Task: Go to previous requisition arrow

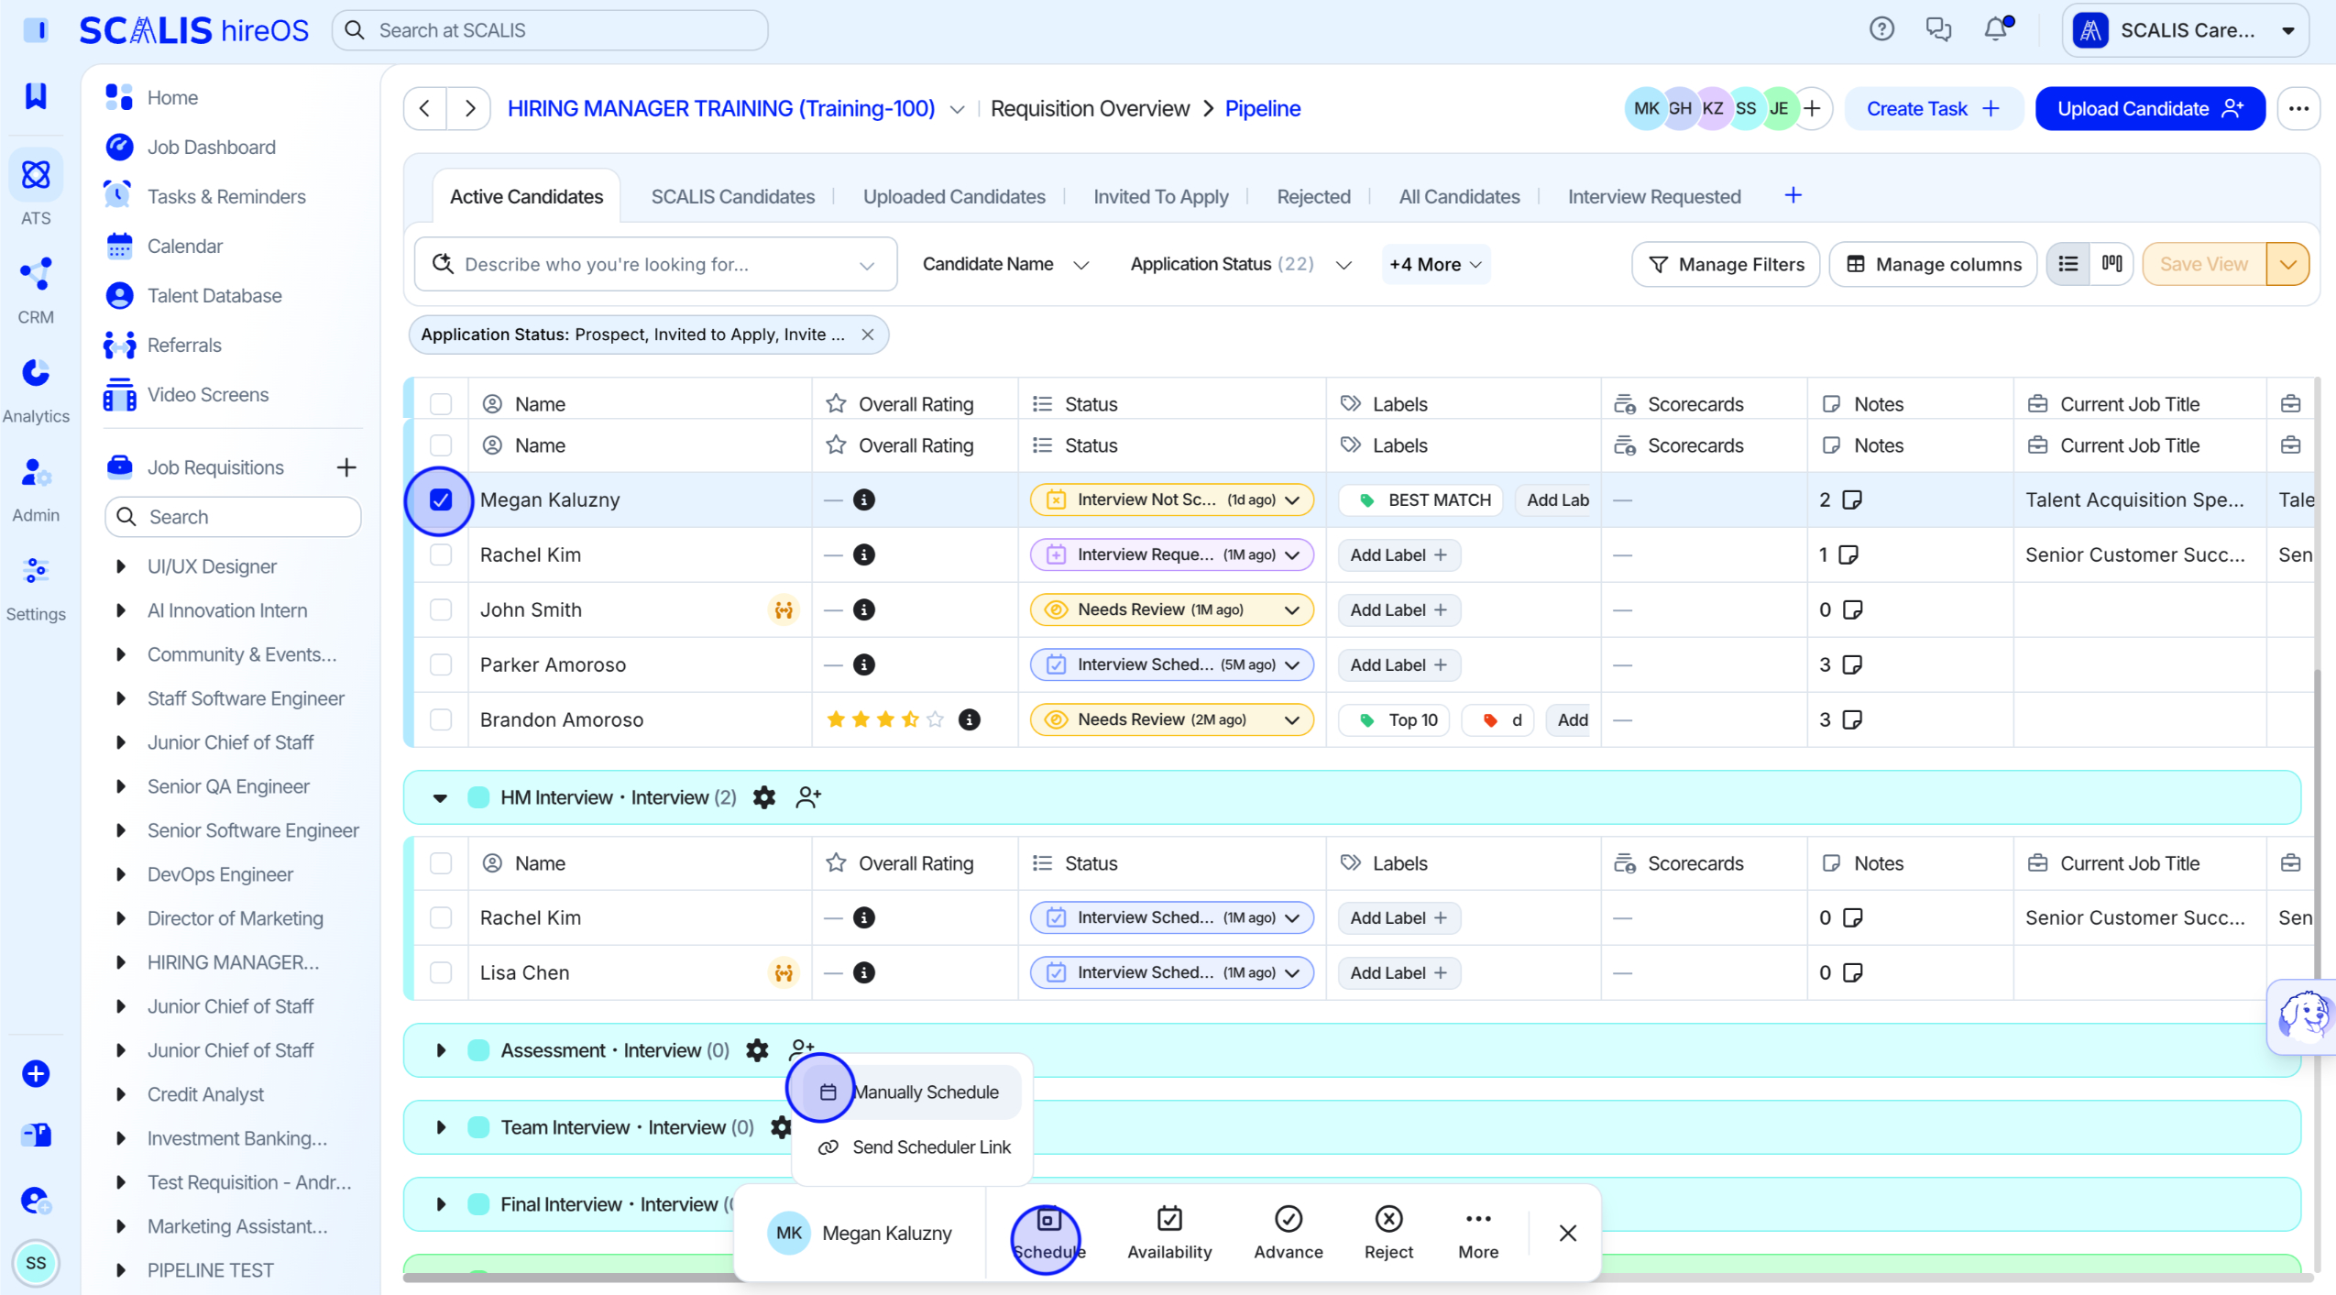Action: (x=425, y=108)
